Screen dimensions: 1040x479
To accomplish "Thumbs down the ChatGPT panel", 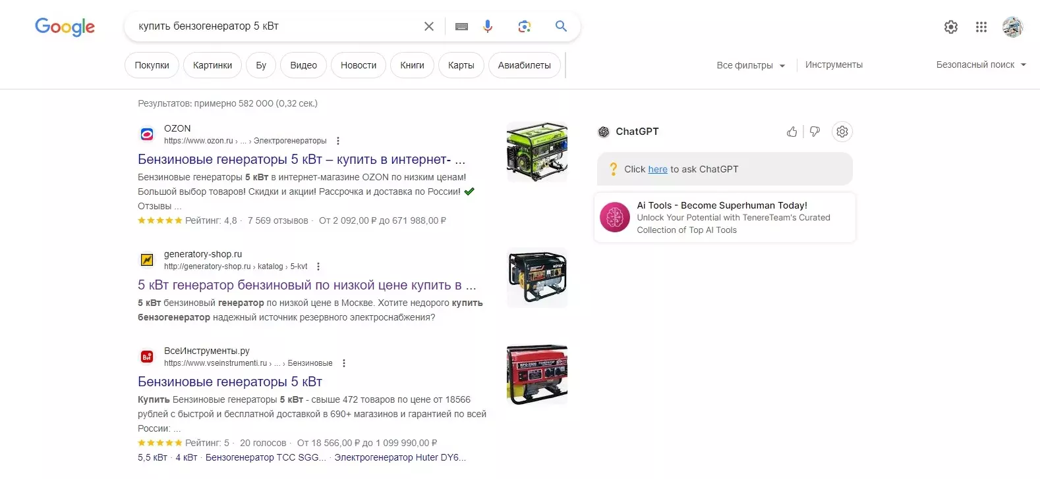I will tap(815, 132).
